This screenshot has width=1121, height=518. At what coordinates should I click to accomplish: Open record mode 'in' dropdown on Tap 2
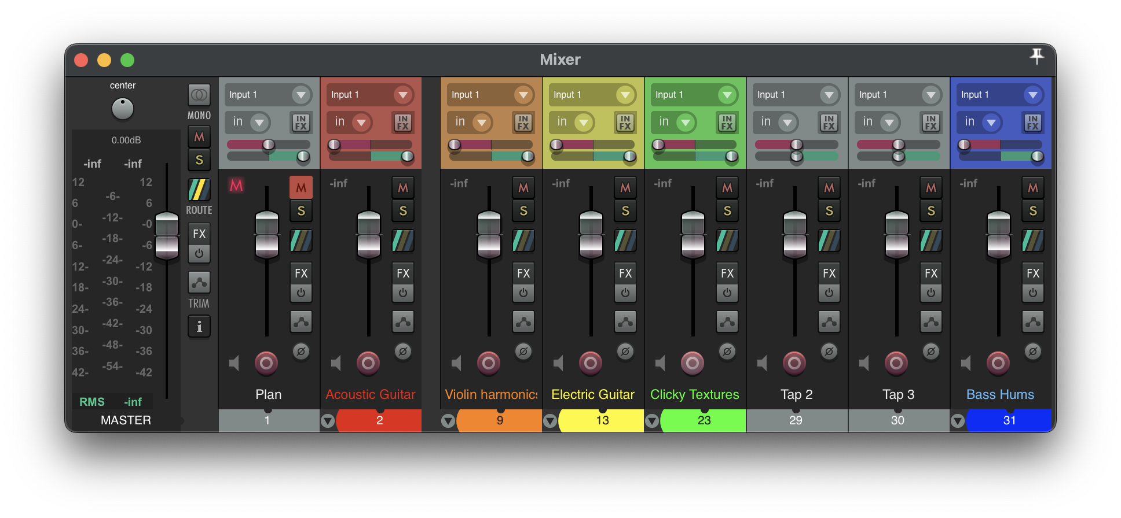[x=777, y=122]
